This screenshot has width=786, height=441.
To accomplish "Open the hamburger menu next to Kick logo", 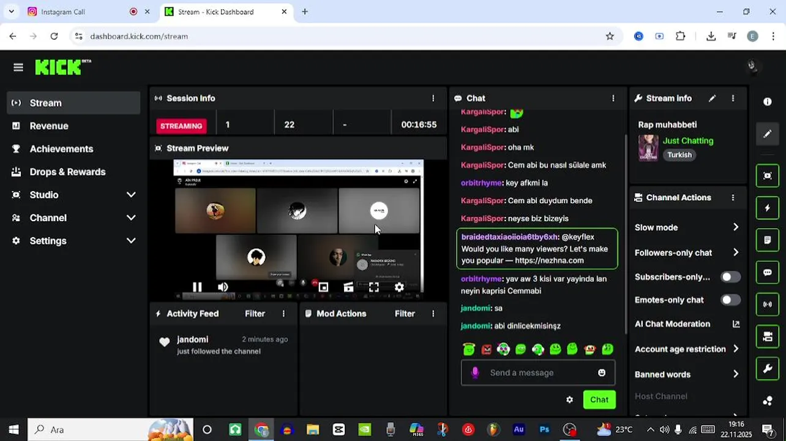I will pyautogui.click(x=18, y=67).
